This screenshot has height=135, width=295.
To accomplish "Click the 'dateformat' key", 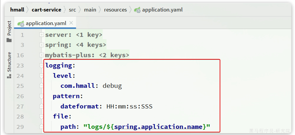I will click(x=79, y=106).
